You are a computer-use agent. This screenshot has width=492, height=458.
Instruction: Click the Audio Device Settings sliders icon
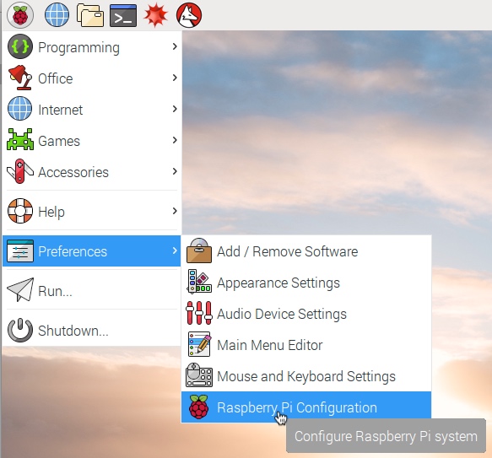(198, 313)
